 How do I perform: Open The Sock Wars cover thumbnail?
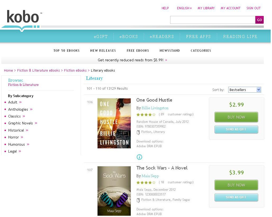(114, 191)
